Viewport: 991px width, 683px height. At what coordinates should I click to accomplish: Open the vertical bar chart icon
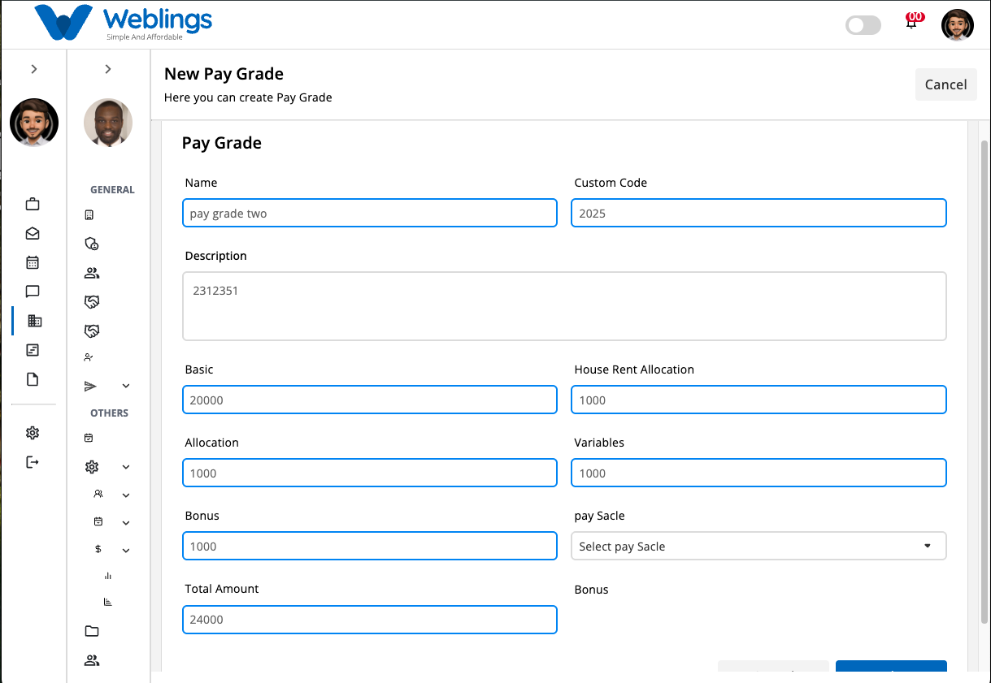108,576
